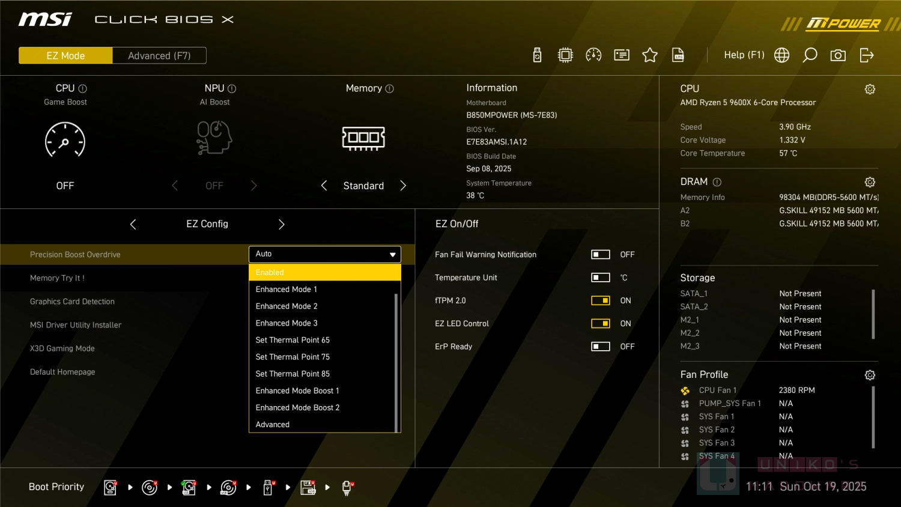Select Enhanced Mode 2 from dropdown list
The width and height of the screenshot is (901, 507).
click(287, 306)
